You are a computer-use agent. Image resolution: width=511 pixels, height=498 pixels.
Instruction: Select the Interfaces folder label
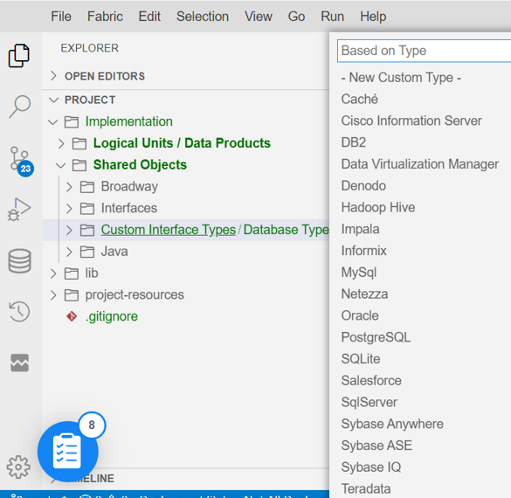129,208
